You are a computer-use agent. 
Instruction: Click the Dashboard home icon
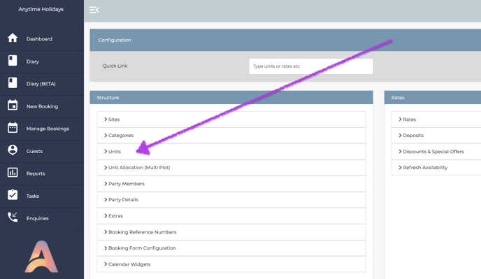click(x=13, y=38)
